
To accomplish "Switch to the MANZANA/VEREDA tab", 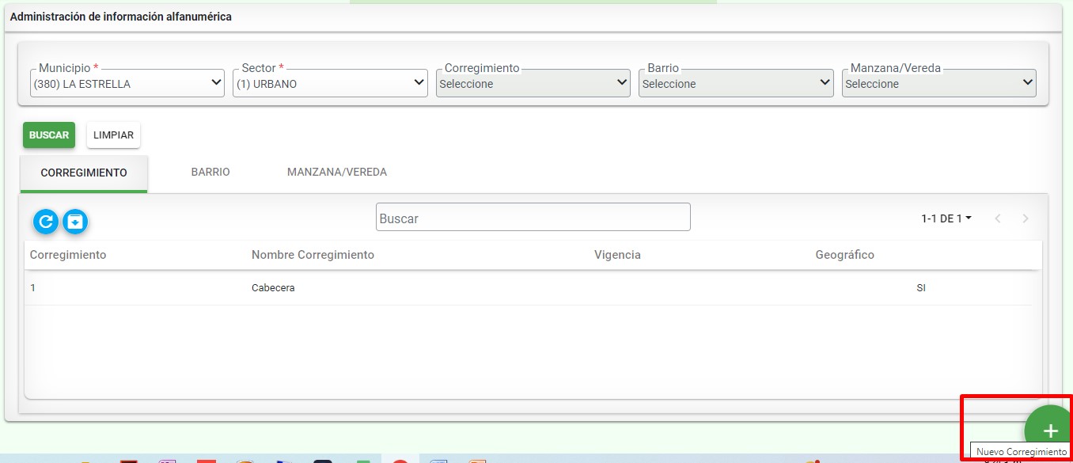I will tap(337, 172).
